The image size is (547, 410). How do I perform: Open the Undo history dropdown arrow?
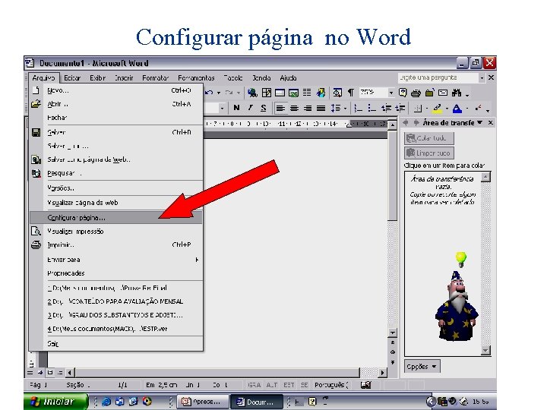click(x=219, y=93)
